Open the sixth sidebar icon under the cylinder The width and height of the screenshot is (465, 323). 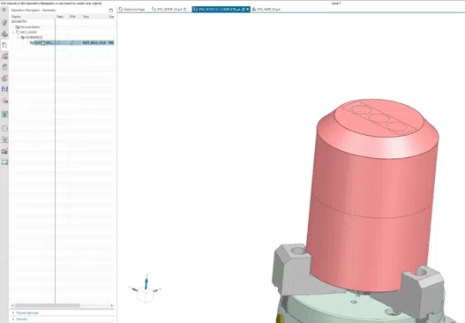4,78
